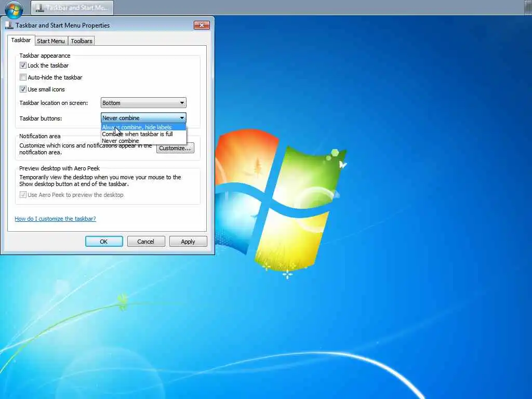Close the Taskbar and Start Menu Properties dialog
Screen dimensions: 532x399
pyautogui.click(x=202, y=25)
